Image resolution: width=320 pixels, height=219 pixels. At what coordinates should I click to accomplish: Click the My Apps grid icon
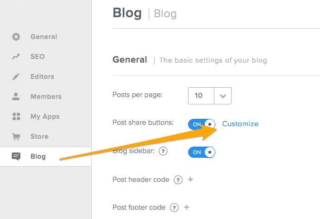16,116
